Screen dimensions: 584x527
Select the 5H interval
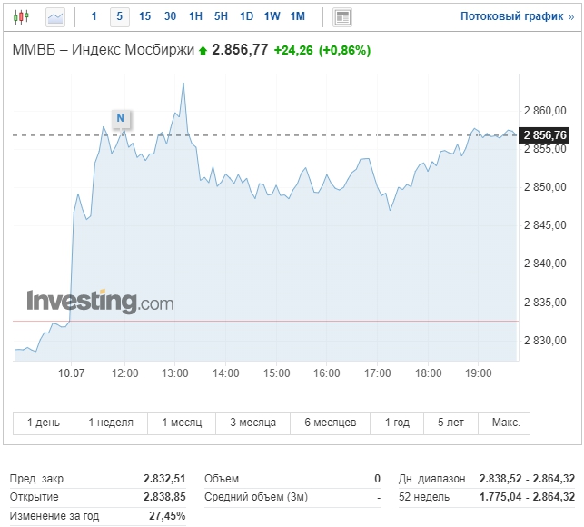[221, 16]
